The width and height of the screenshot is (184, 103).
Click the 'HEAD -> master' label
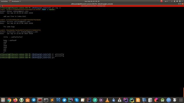(48, 9)
